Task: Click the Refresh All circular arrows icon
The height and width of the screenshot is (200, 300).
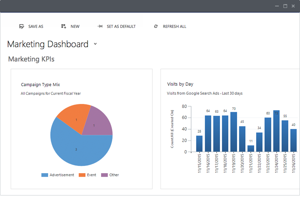Action: pyautogui.click(x=156, y=26)
